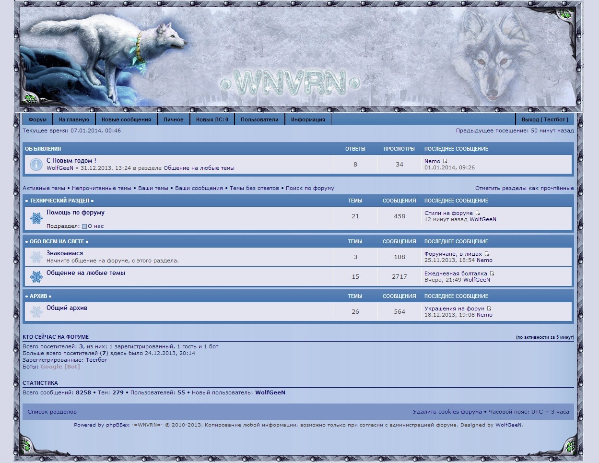
Task: Click the small subforum icon before О нас
Action: 84,226
